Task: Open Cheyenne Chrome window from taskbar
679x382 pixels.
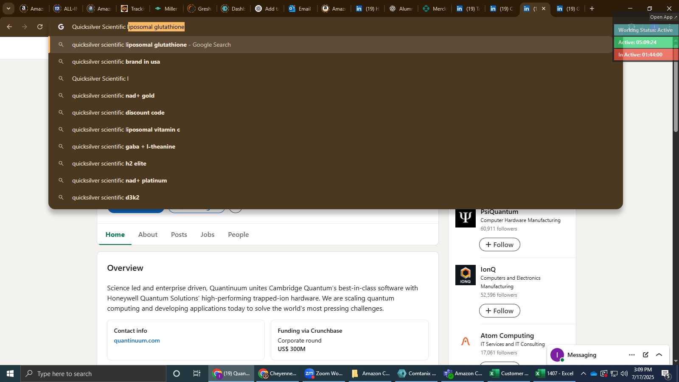Action: coord(278,374)
